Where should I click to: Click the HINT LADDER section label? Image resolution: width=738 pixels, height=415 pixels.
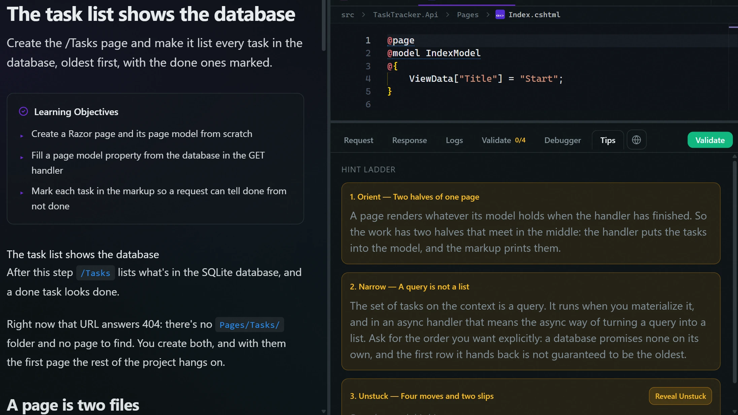point(368,170)
